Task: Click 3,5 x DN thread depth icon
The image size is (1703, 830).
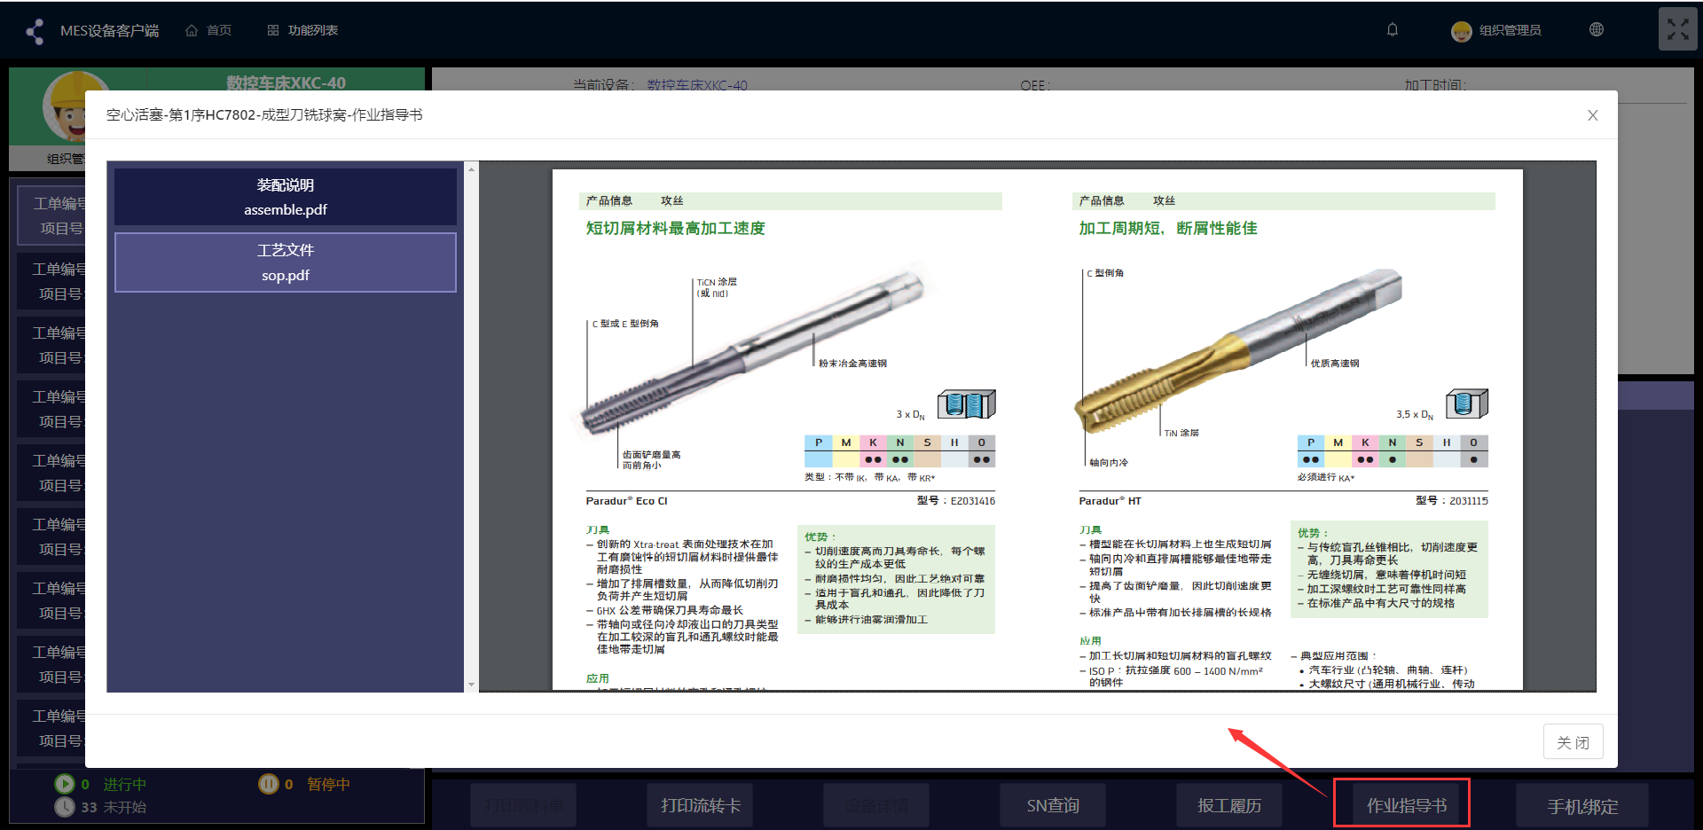Action: (x=1467, y=403)
